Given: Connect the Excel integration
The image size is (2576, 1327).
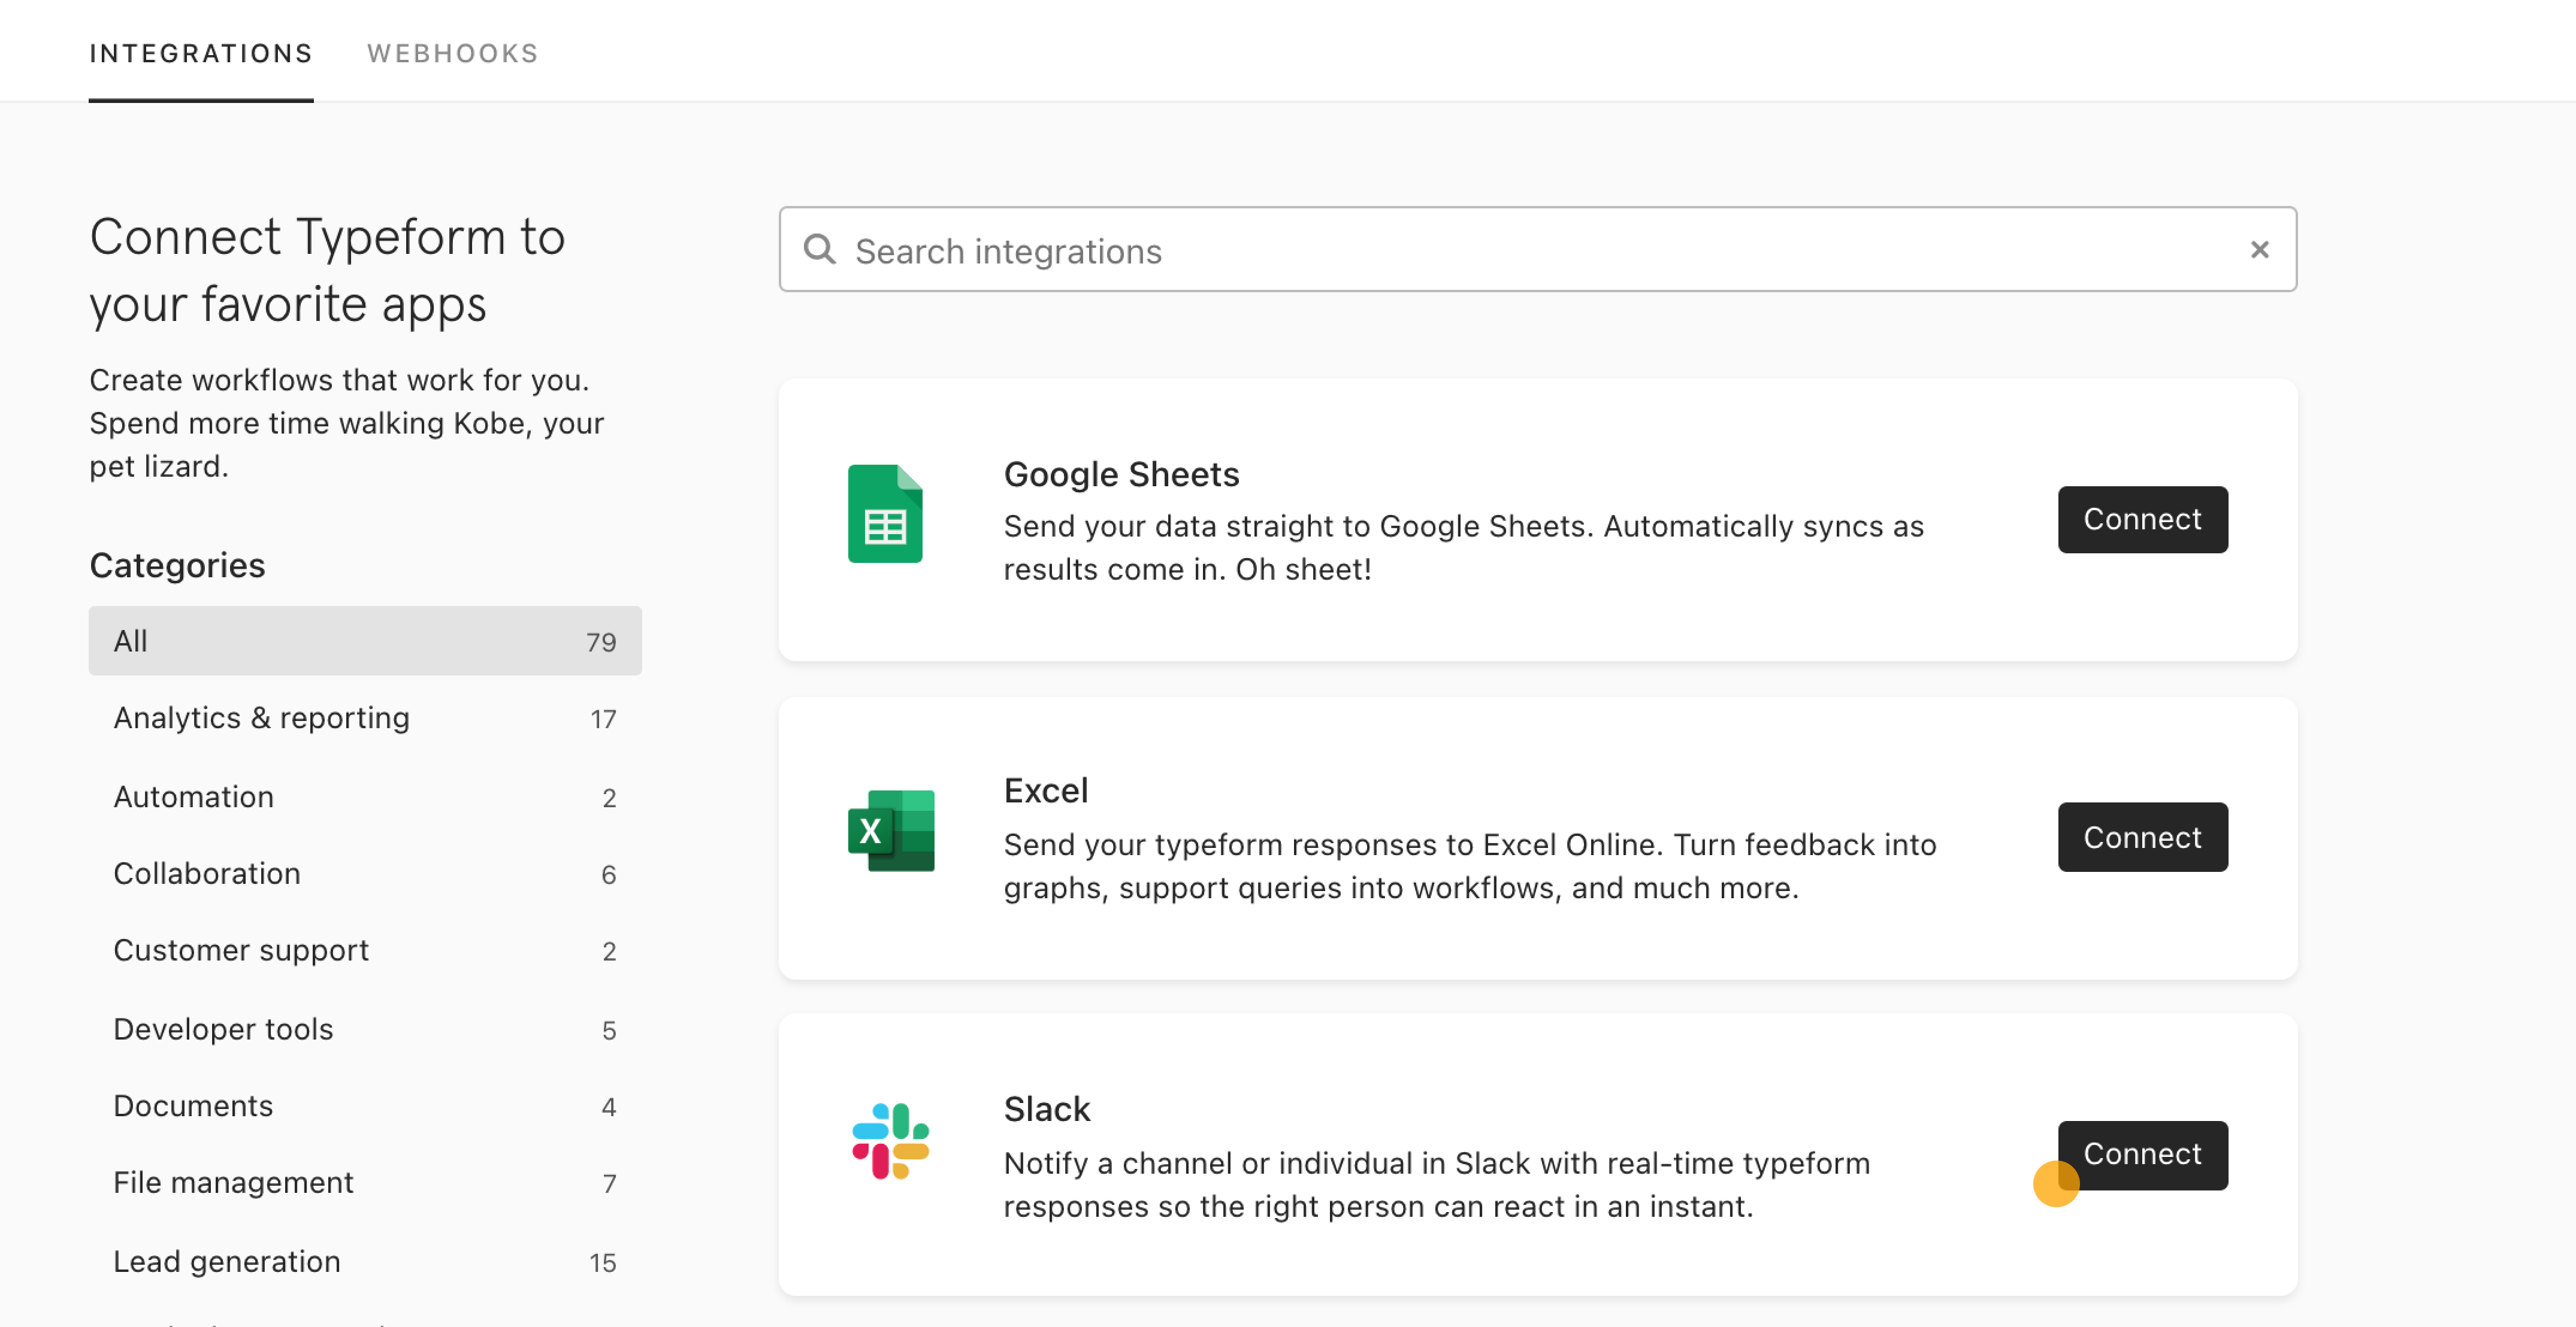Looking at the screenshot, I should coord(2142,837).
